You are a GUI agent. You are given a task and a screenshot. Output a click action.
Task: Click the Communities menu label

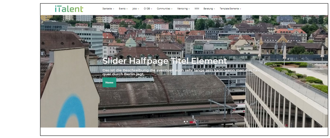(164, 9)
